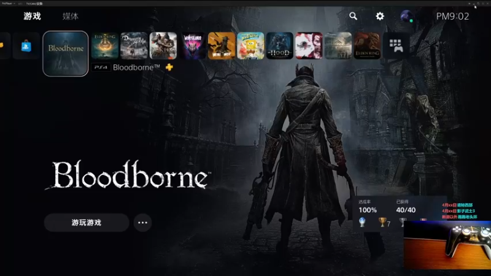The height and width of the screenshot is (276, 491).
Task: Click the 达成率 label in trophy card
Action: 365,202
